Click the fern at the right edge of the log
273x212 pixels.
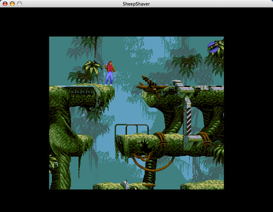218,153
